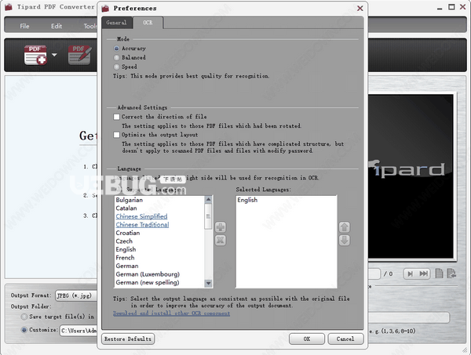This screenshot has height=355, width=471.
Task: Click the PDF edit pen icon
Action: (79, 55)
